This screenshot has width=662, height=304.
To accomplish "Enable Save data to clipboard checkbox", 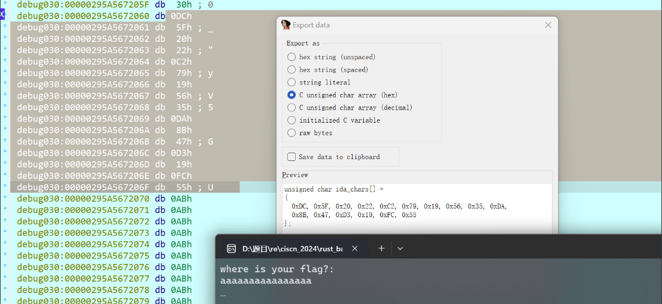I will pos(291,157).
